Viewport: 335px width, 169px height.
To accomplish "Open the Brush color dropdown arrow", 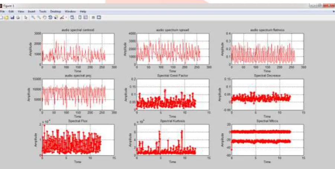I will click(x=66, y=17).
